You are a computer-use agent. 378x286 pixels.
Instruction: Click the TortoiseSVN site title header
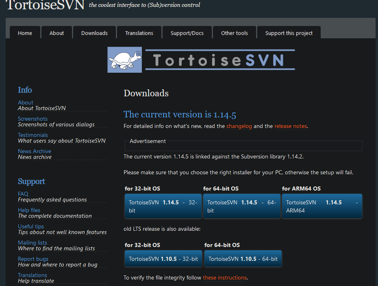tap(46, 5)
